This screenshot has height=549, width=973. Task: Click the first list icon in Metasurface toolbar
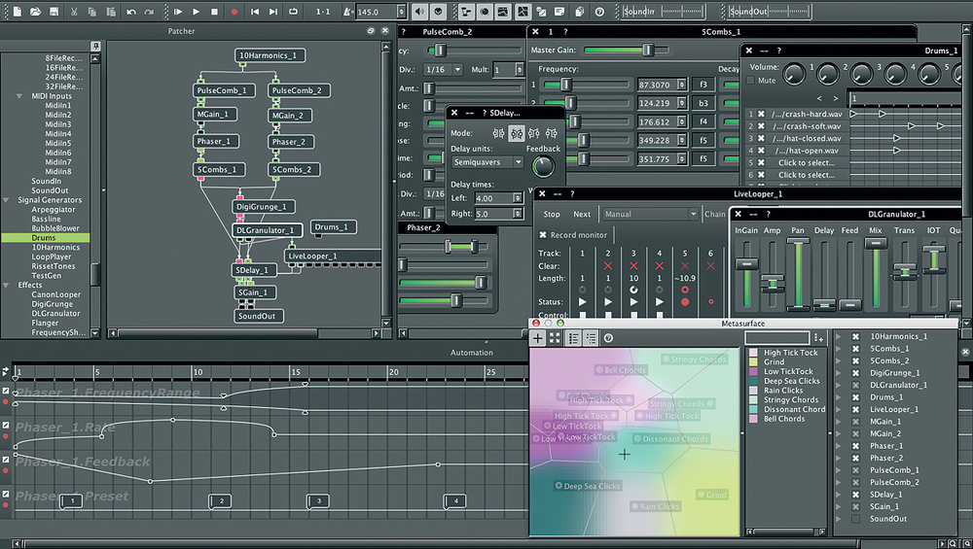point(573,338)
